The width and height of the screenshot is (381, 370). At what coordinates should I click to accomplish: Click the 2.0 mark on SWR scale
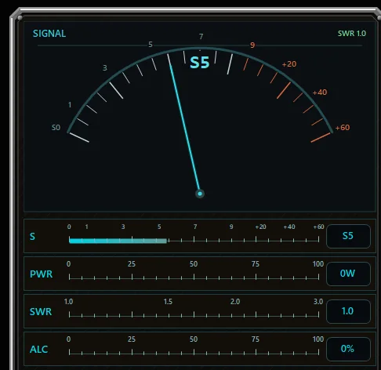pos(235,302)
